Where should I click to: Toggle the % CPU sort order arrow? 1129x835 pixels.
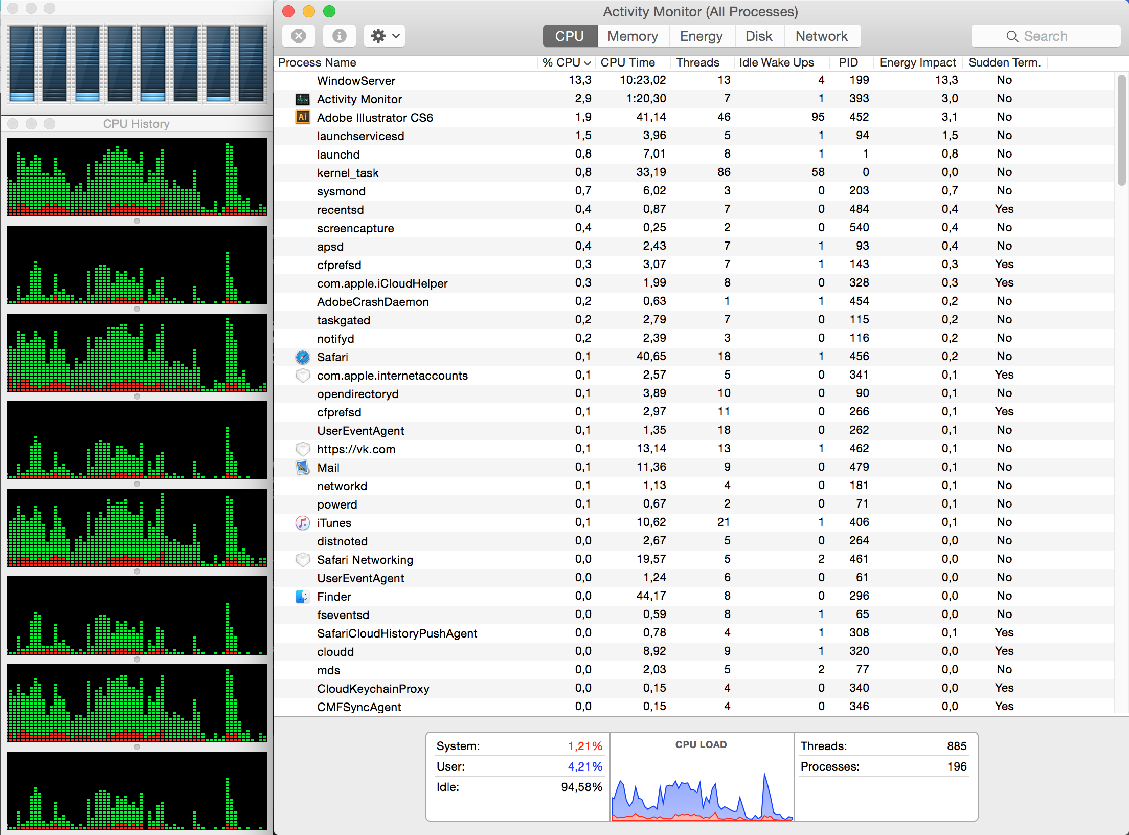pos(588,63)
